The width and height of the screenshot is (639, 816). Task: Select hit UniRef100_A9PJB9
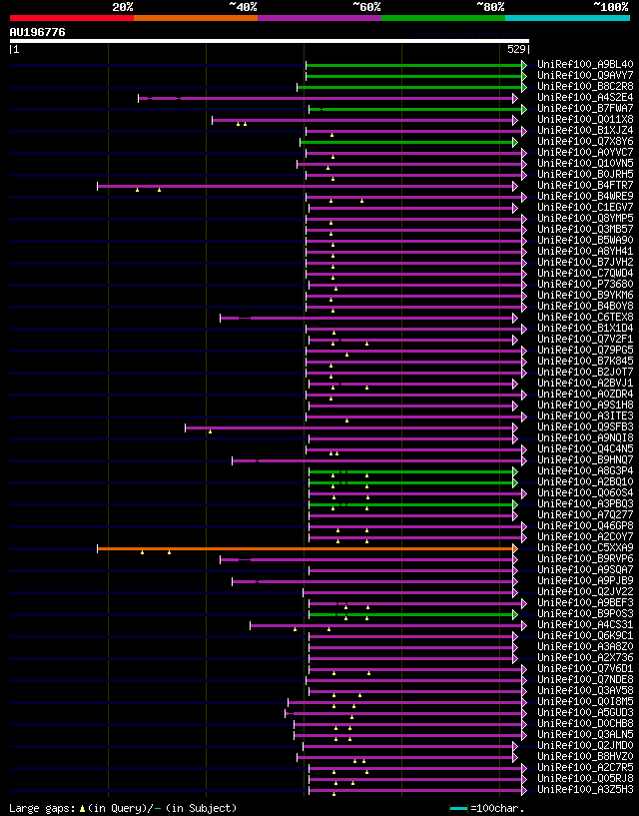click(x=585, y=580)
